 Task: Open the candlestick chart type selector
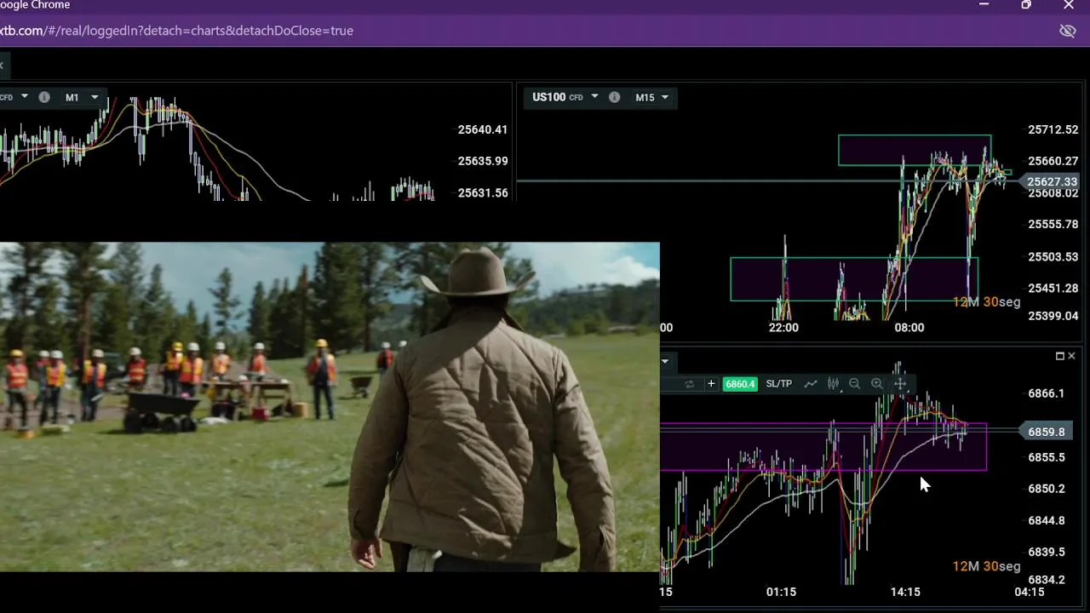click(833, 384)
